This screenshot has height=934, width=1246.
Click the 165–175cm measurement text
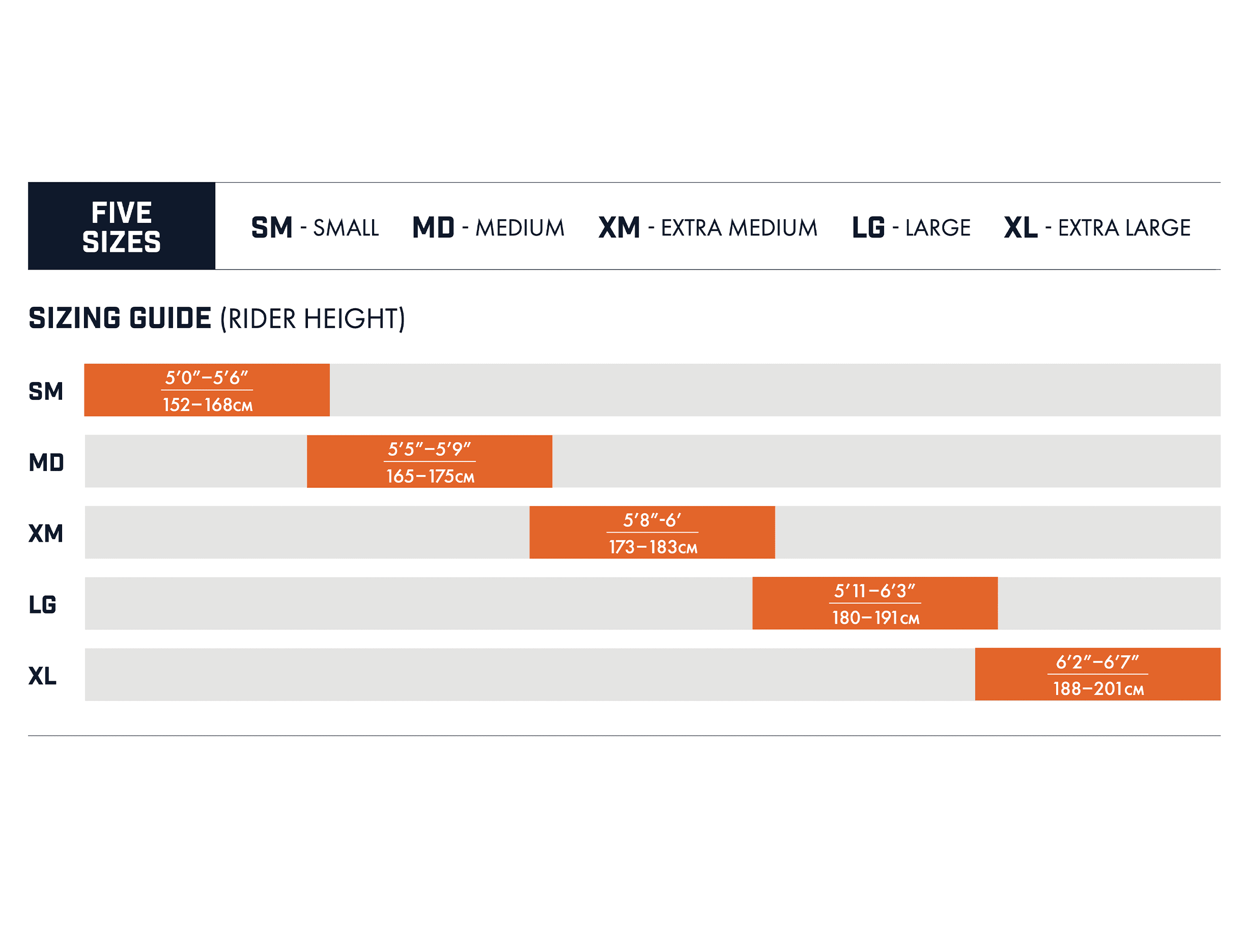tap(430, 476)
